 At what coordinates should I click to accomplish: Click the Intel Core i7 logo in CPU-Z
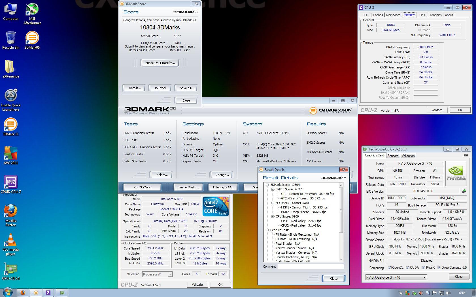click(216, 206)
